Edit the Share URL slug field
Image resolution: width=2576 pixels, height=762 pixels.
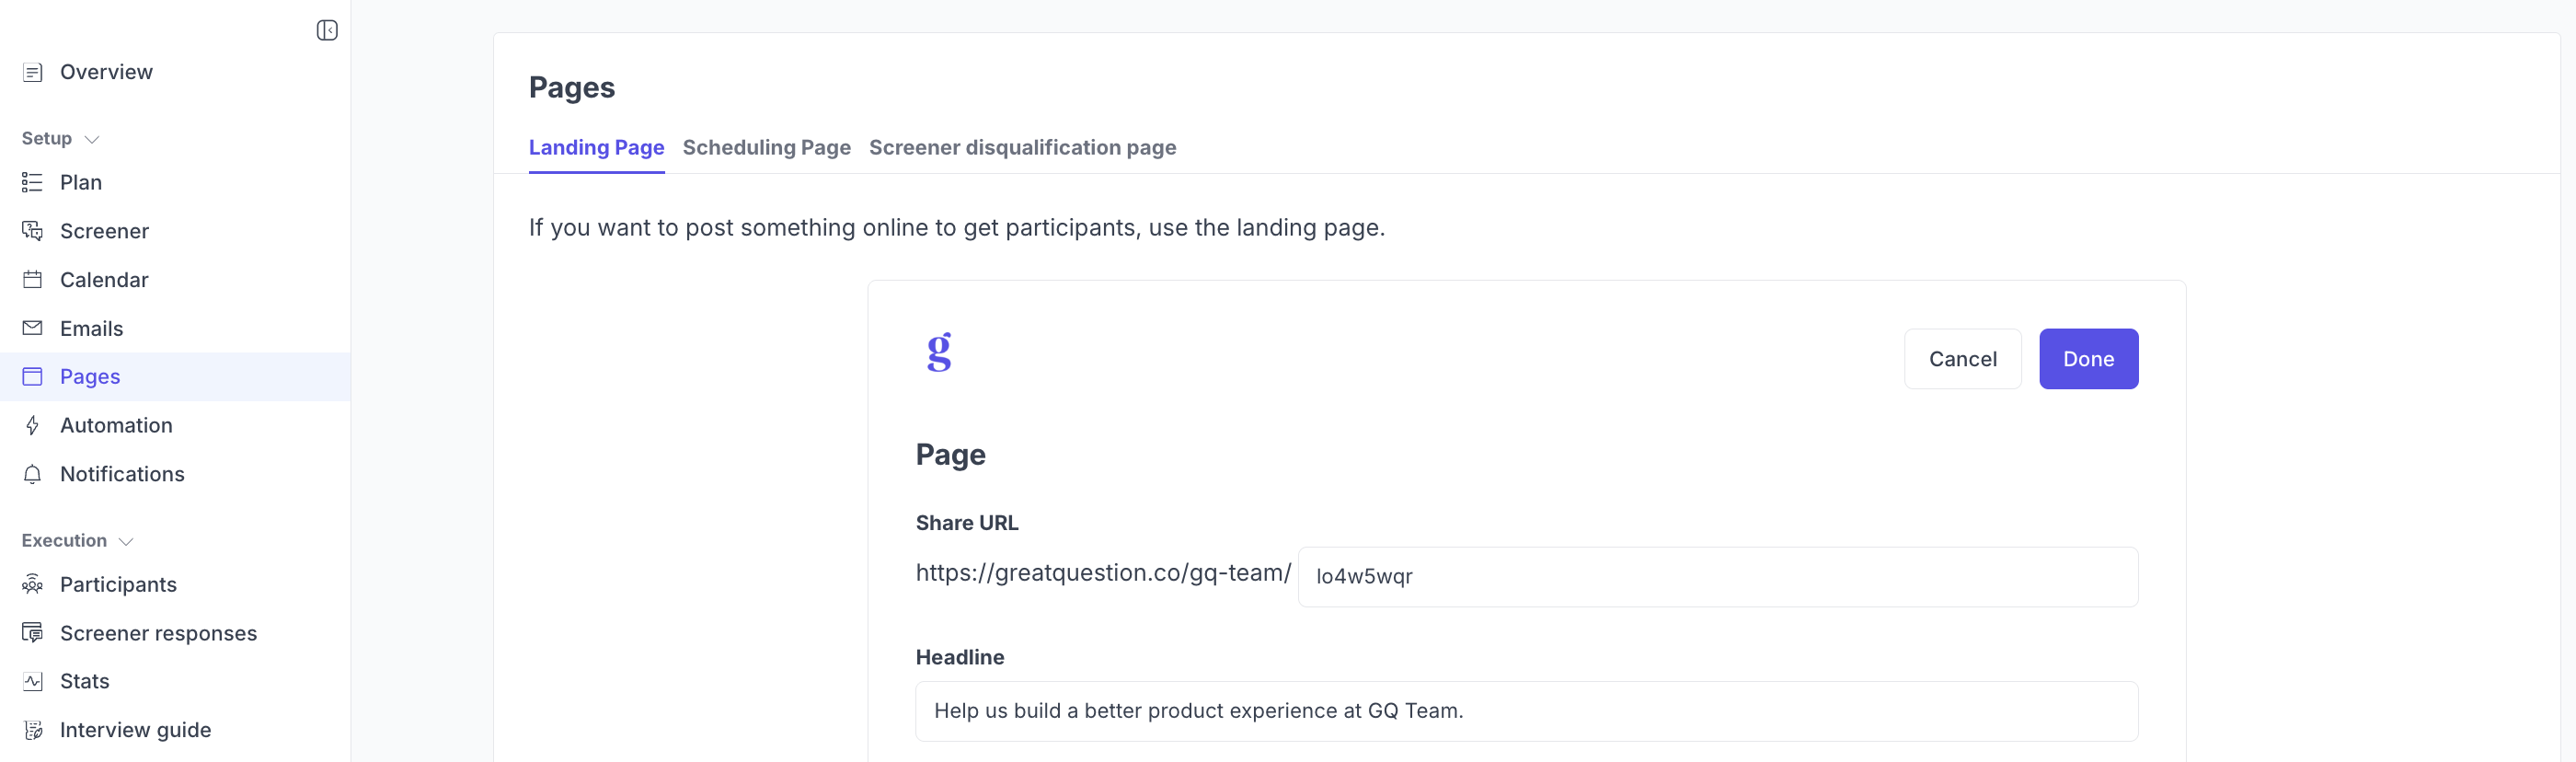coord(1717,577)
